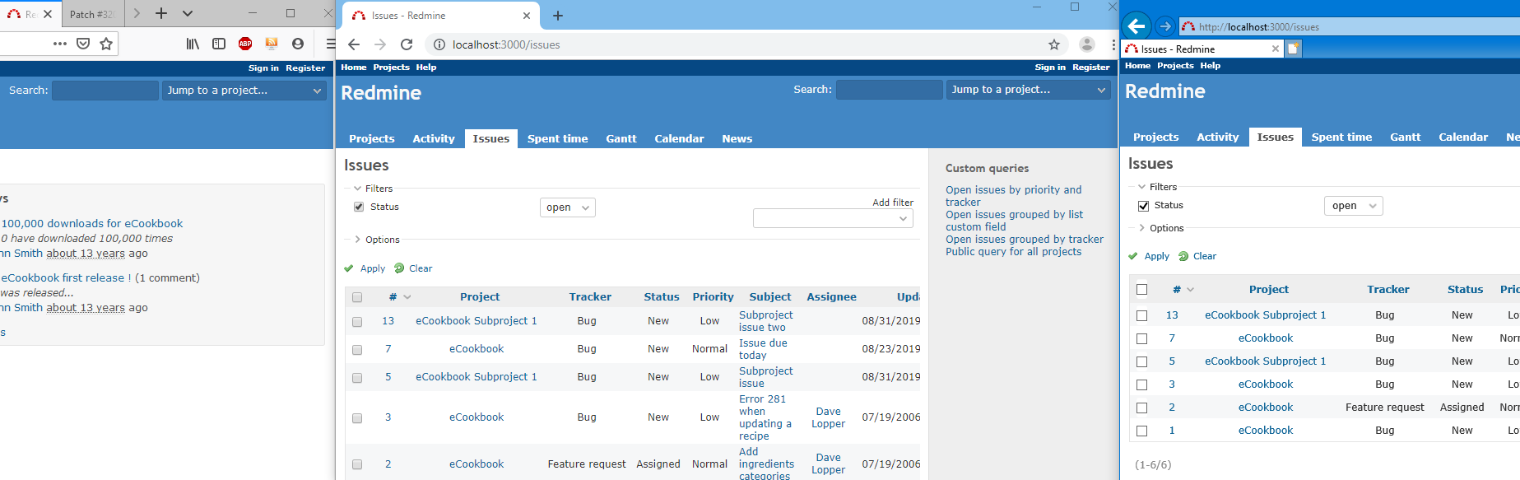Viewport: 1520px width, 480px height.
Task: Open Chrome profile avatar icon
Action: pyautogui.click(x=1087, y=44)
